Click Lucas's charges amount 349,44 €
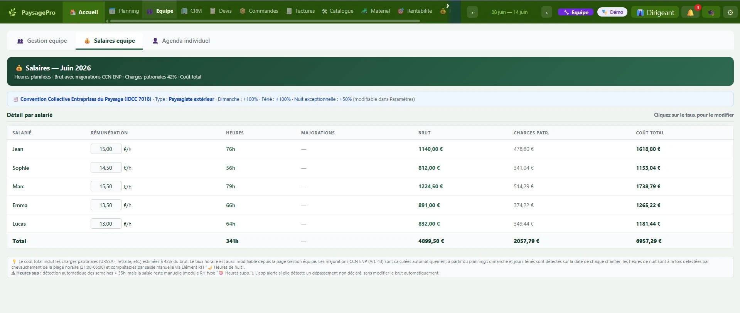Screen dimensions: 740x313 (524, 224)
